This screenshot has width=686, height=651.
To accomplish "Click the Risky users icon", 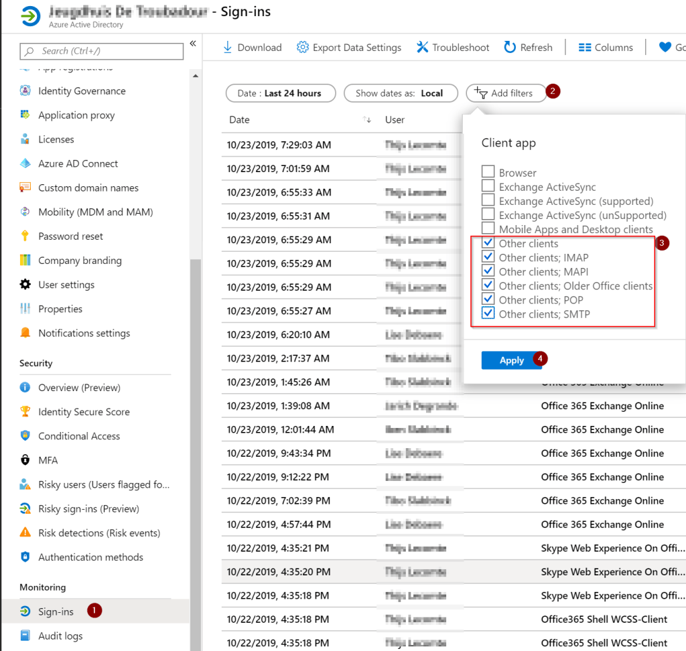I will pos(25,484).
